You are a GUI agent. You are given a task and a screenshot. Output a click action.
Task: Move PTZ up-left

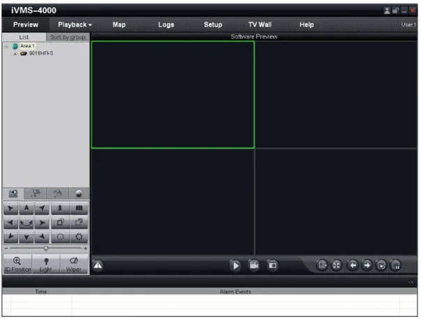click(10, 209)
